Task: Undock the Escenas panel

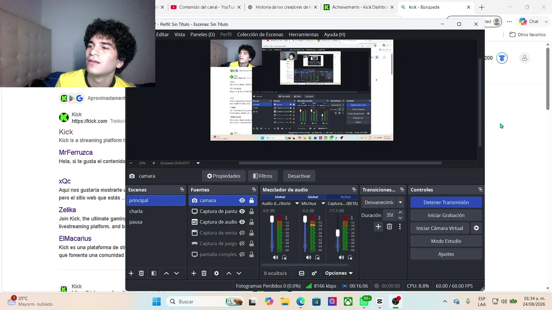Action: pos(182,190)
